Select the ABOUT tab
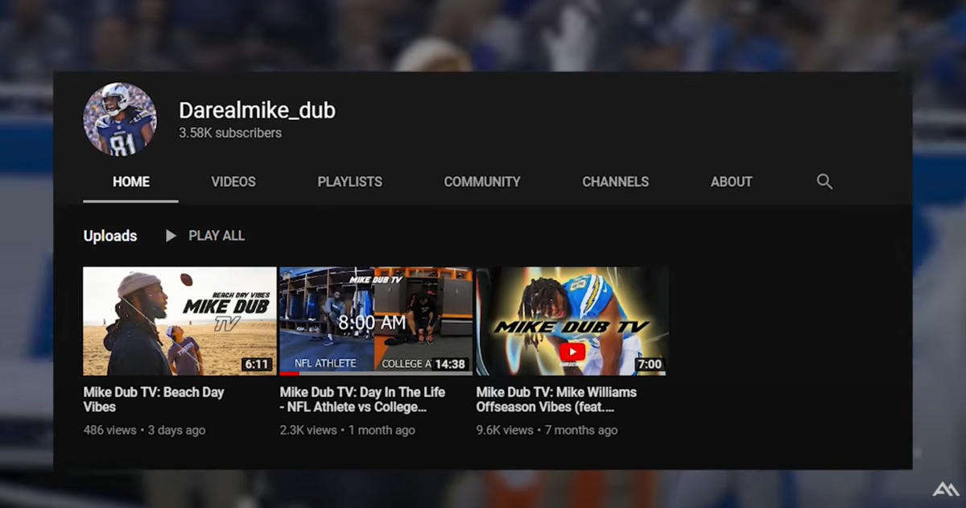 (x=732, y=182)
